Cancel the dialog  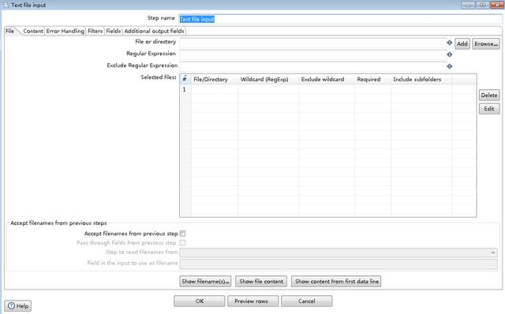tap(307, 301)
